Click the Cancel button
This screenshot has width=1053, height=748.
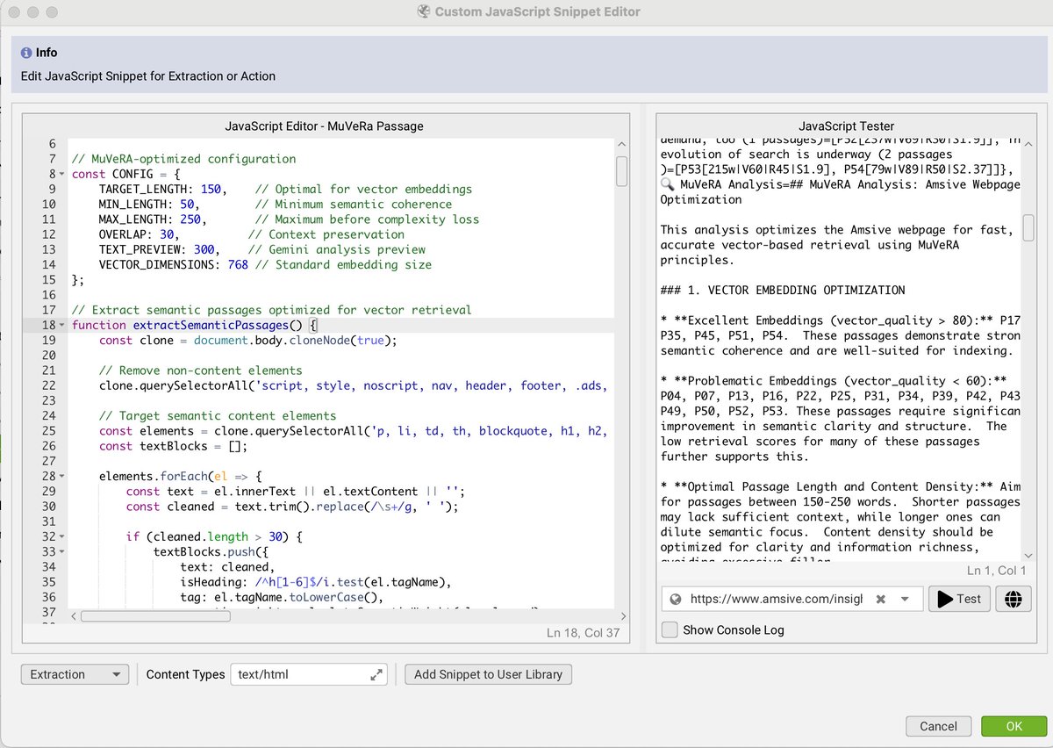(938, 726)
